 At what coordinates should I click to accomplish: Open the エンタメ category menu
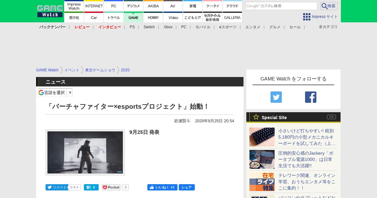click(253, 27)
